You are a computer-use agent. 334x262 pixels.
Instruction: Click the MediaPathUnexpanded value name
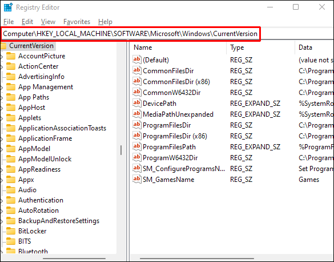tap(178, 114)
